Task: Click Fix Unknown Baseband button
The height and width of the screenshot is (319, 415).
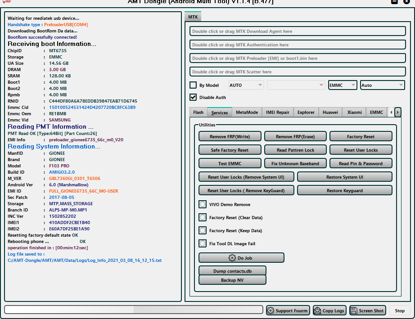Action: click(x=295, y=163)
